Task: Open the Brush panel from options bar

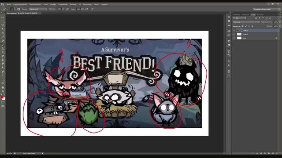Action: (x=19, y=9)
